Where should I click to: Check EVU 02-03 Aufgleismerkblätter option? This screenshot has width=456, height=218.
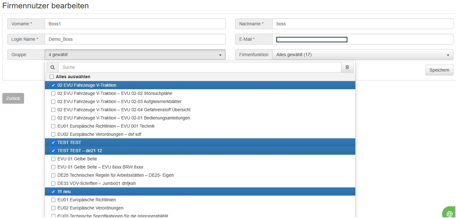[53, 101]
